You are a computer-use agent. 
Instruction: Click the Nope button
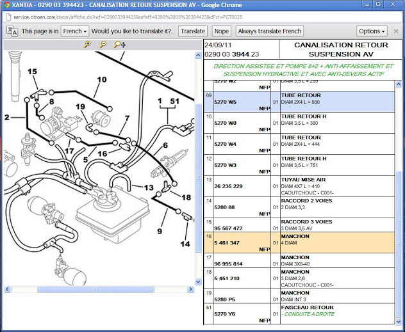pyautogui.click(x=221, y=31)
